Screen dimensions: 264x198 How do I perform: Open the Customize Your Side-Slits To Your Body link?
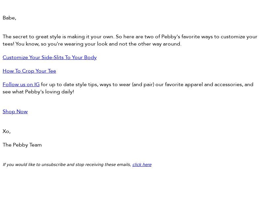pos(49,57)
